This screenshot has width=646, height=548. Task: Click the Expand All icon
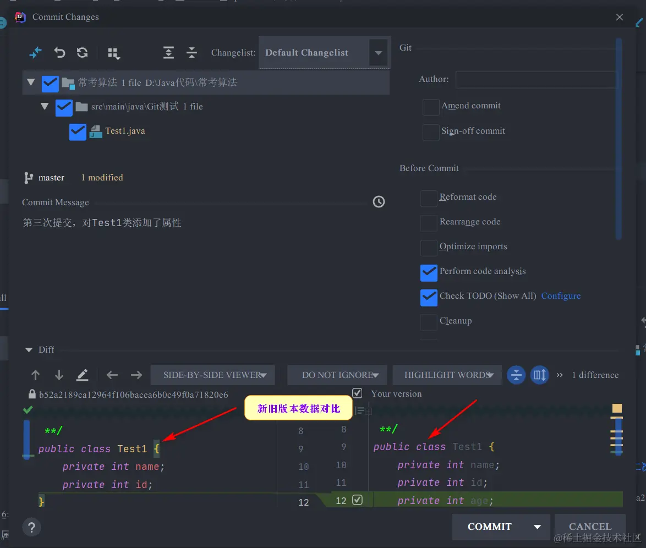pyautogui.click(x=168, y=53)
